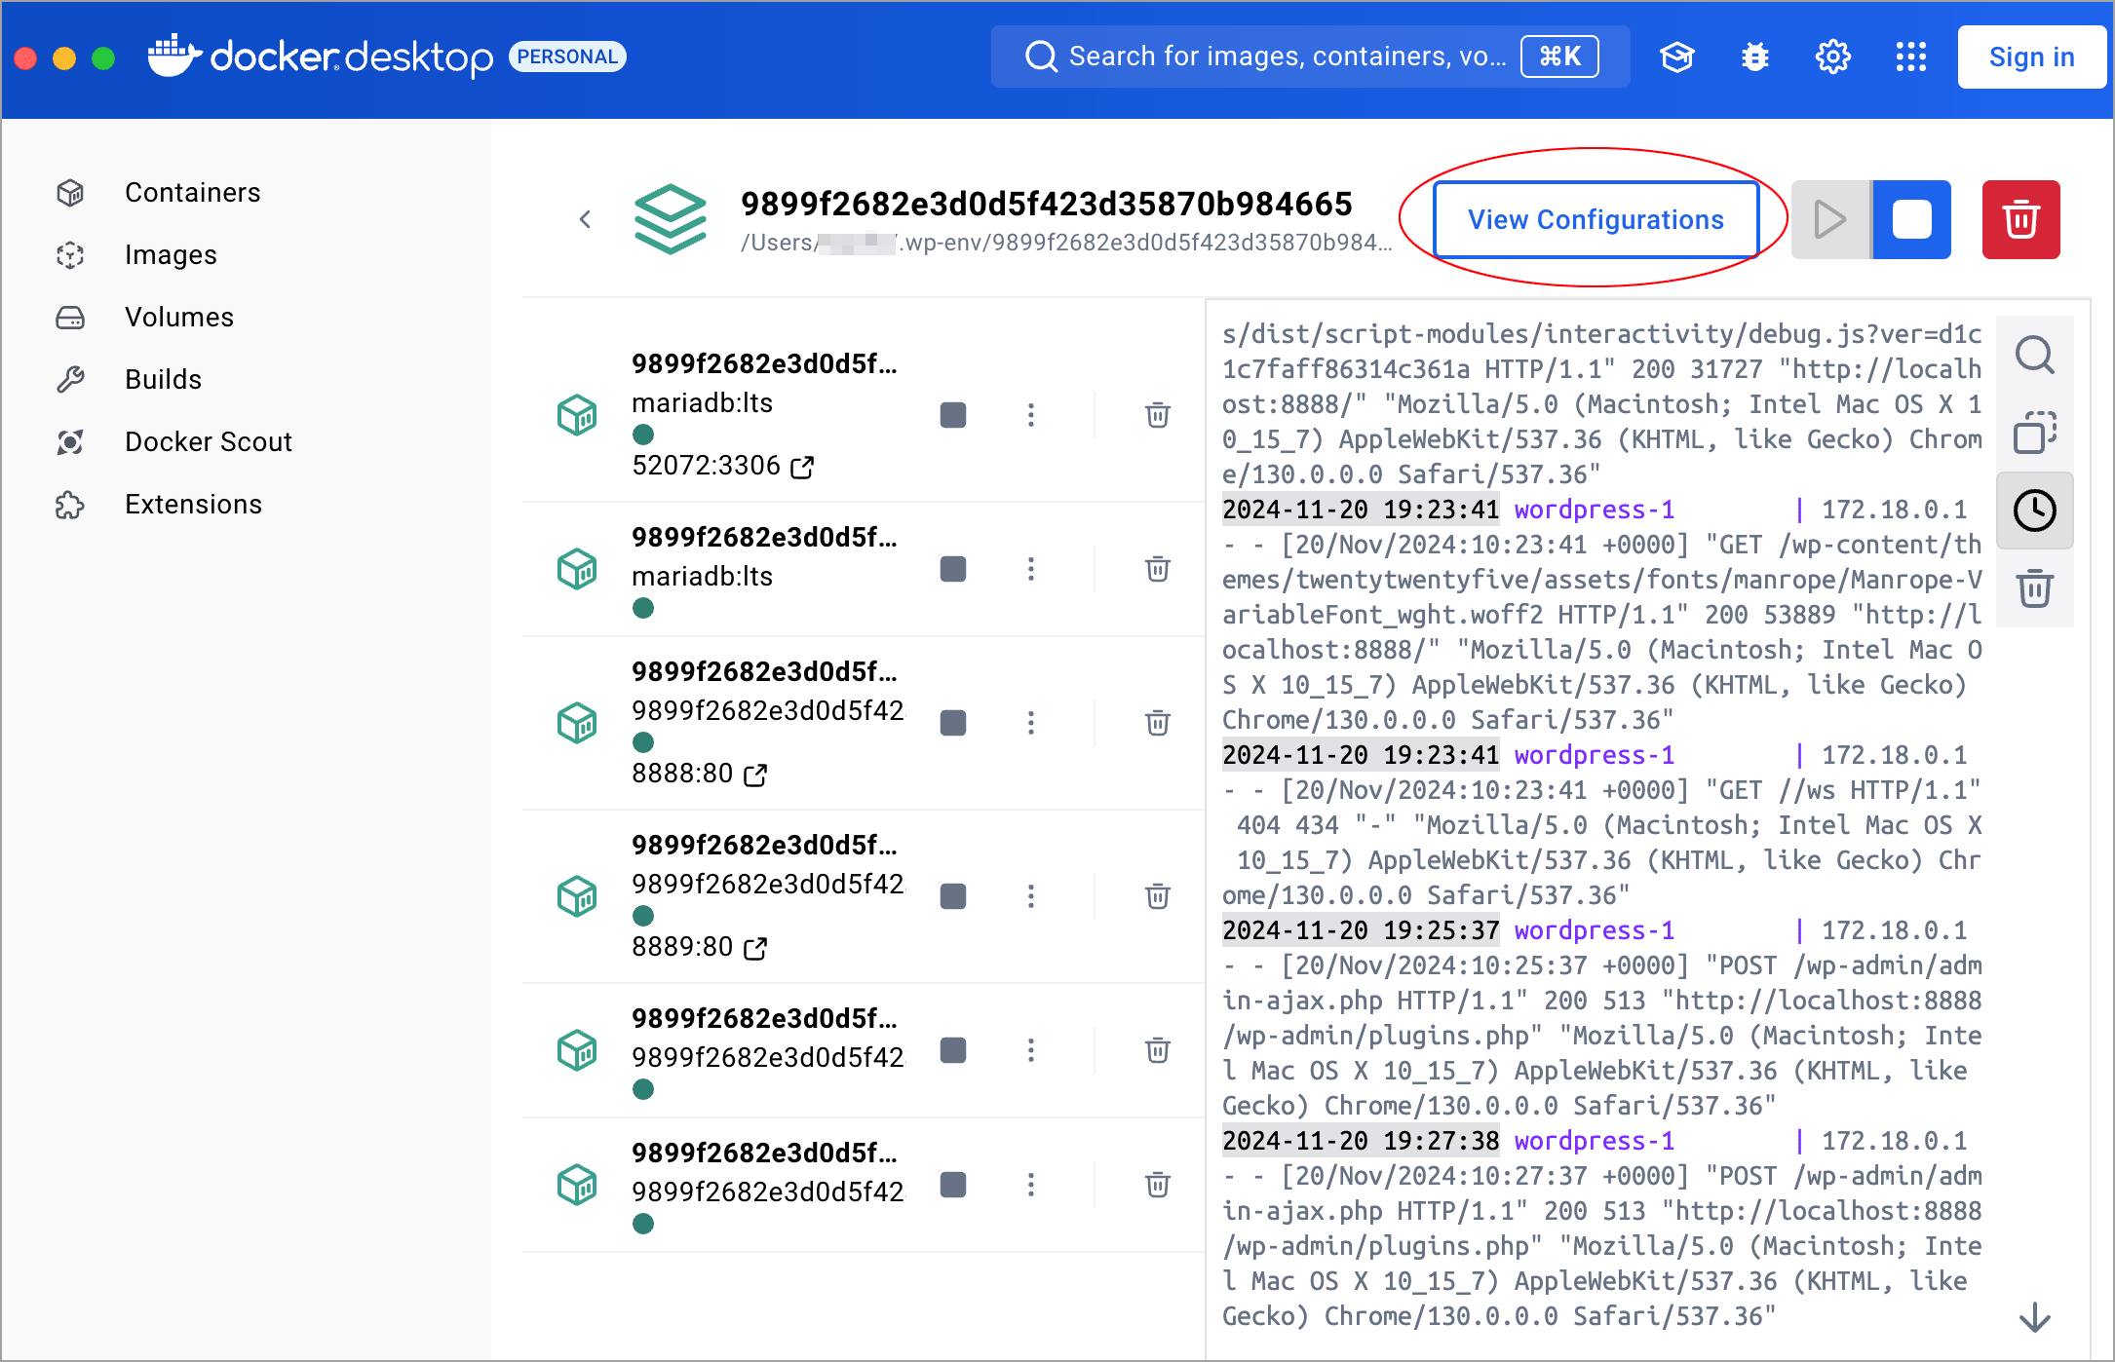The image size is (2115, 1362).
Task: Clear the logs terminal with the trash icon
Action: click(2034, 588)
